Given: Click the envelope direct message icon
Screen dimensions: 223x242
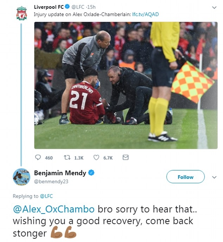Looking at the screenshot, I should click(125, 158).
